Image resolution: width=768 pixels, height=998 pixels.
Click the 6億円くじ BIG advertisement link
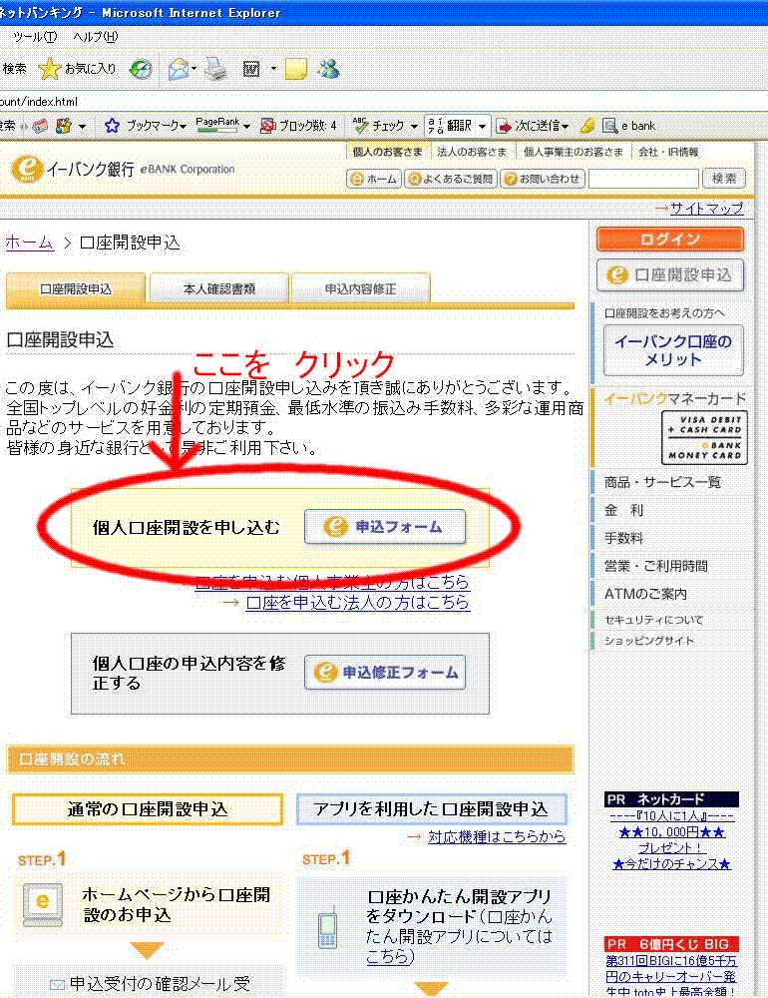click(x=671, y=976)
